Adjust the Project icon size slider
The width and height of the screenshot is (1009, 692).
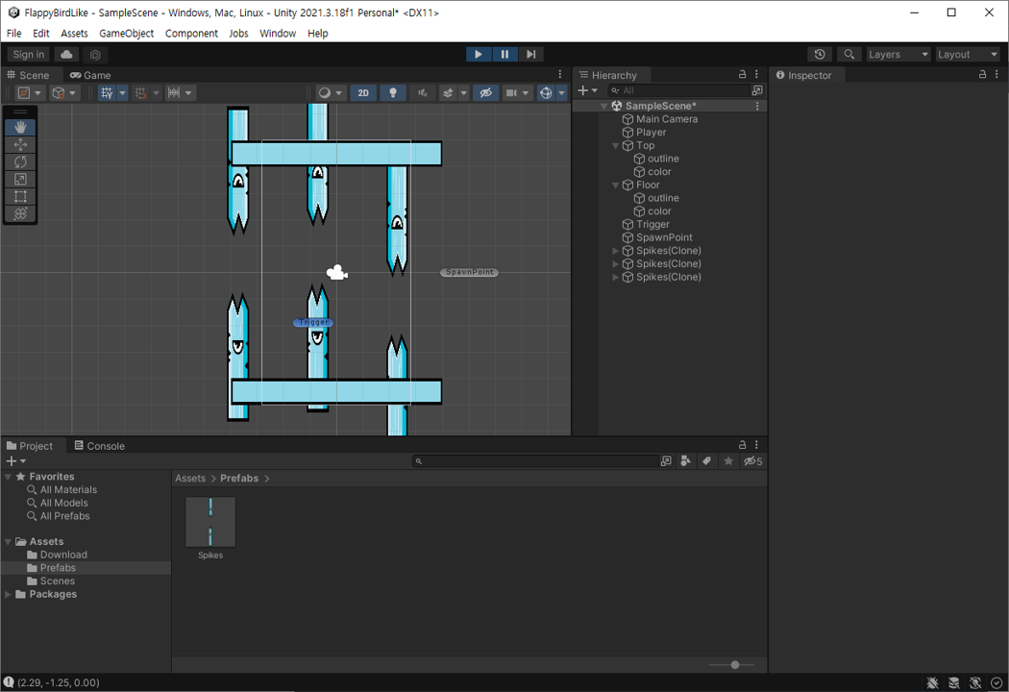734,665
